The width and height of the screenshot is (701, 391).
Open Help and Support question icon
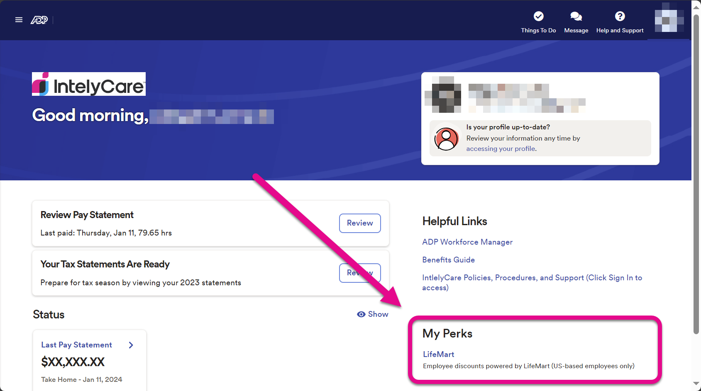620,16
